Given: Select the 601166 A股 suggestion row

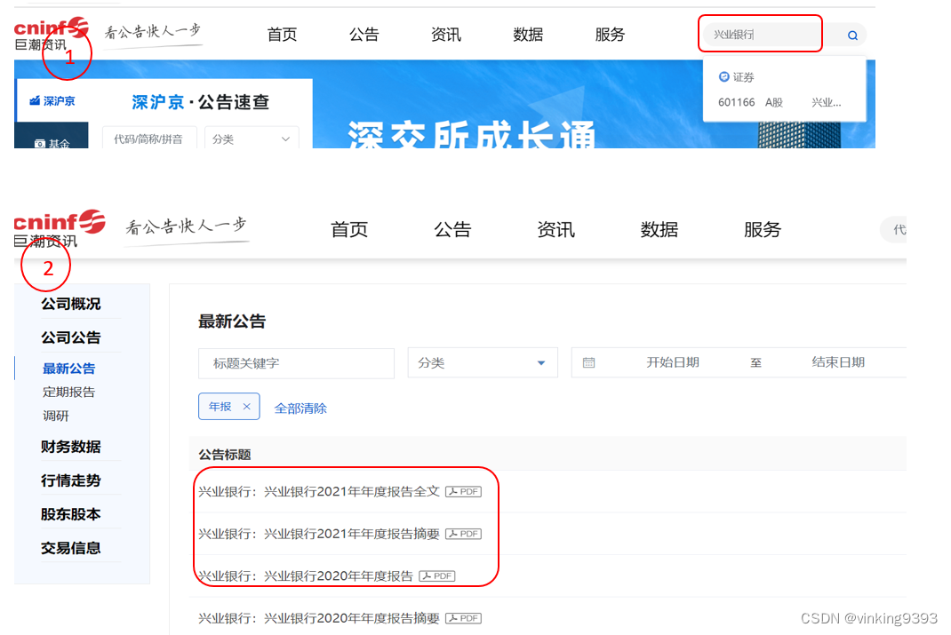Looking at the screenshot, I should 780,102.
